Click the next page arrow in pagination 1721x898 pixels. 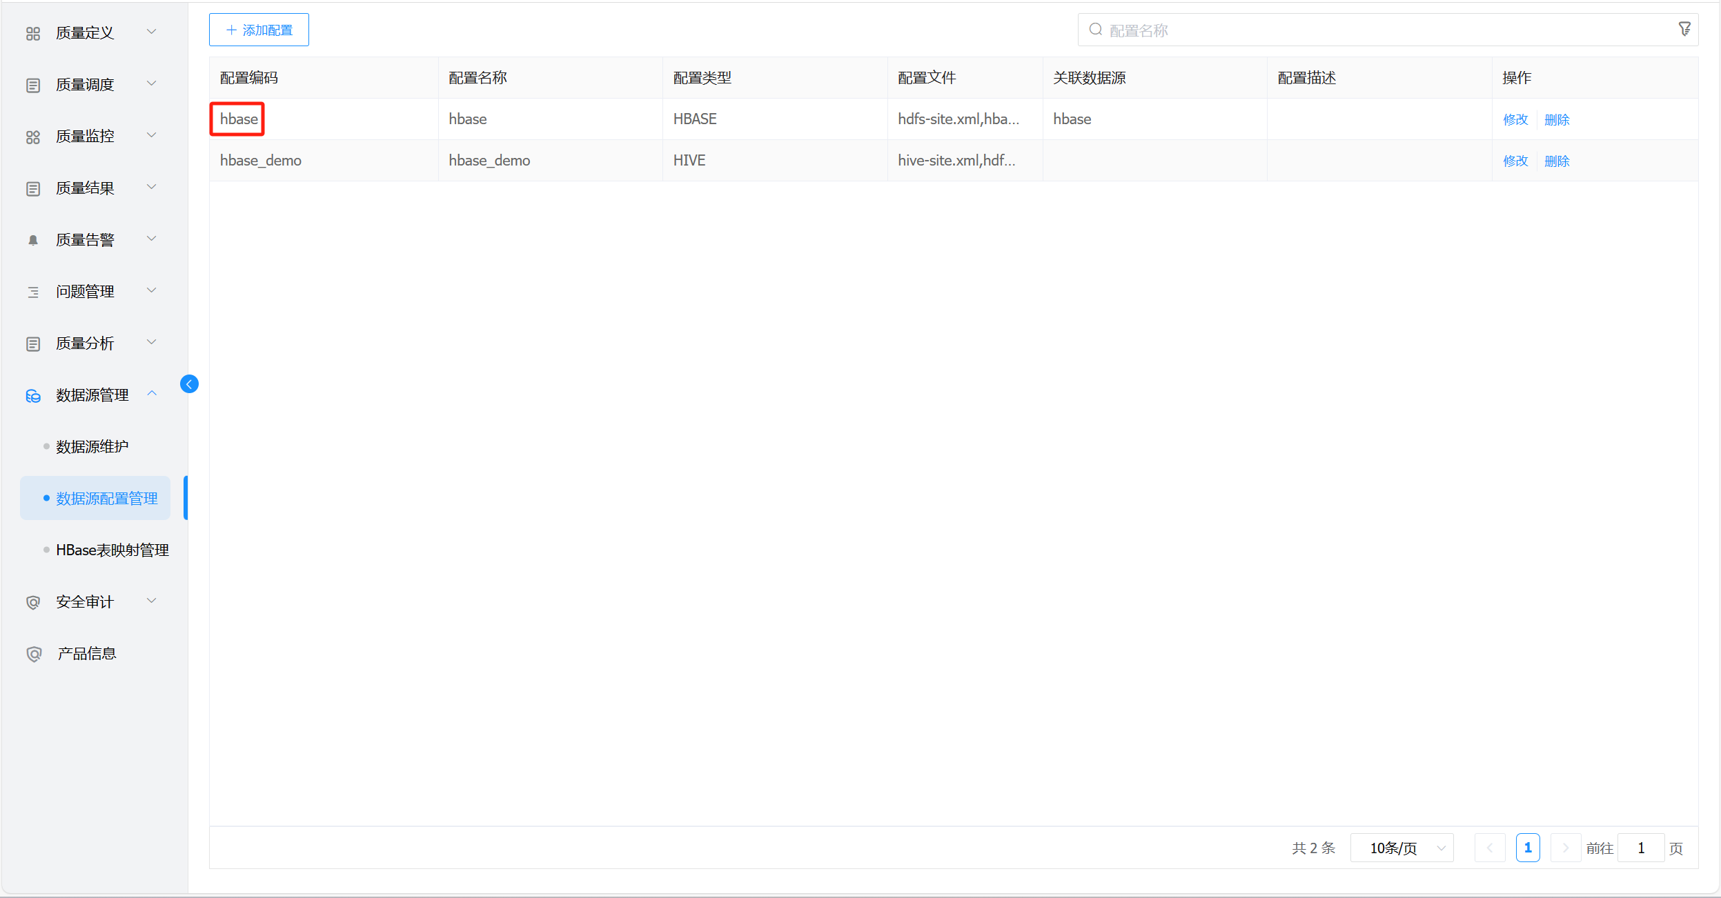[x=1565, y=848]
